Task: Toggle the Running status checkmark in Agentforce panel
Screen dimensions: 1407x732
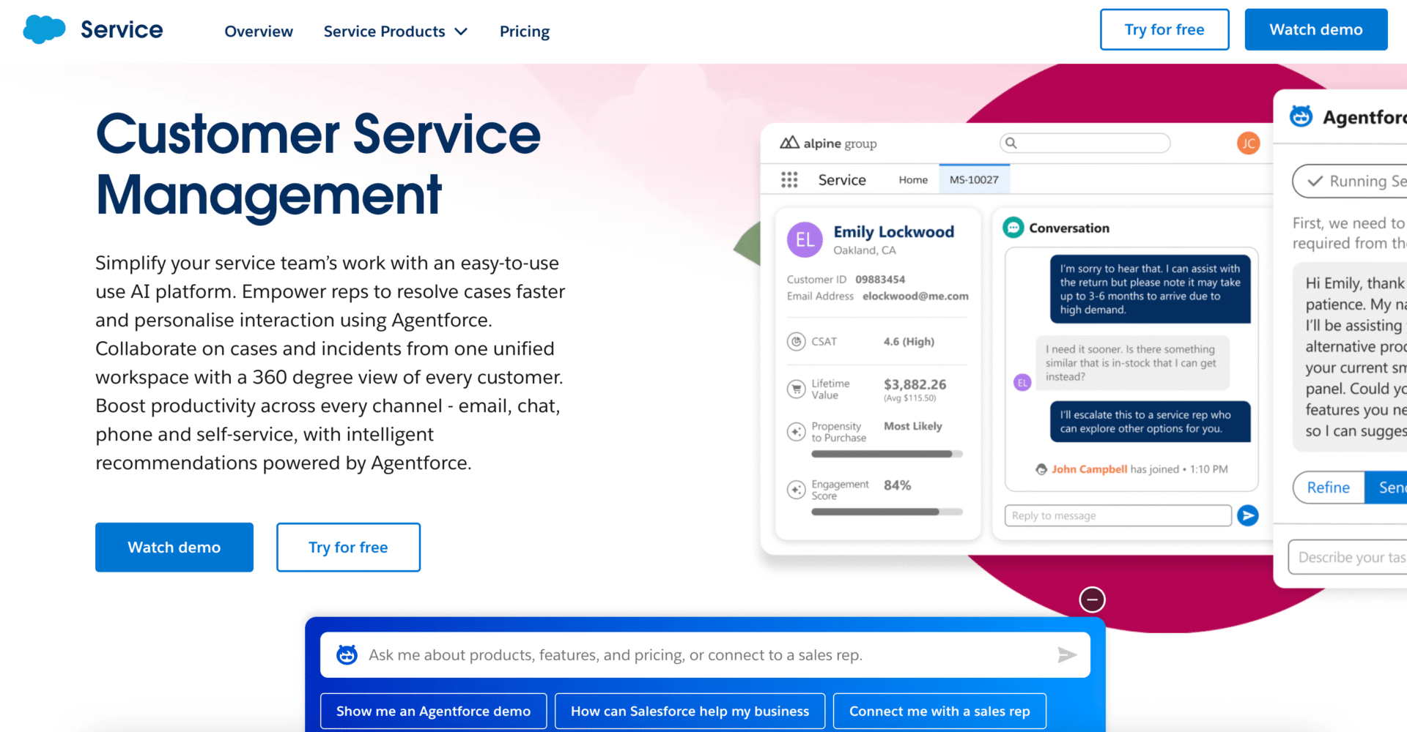Action: click(x=1315, y=181)
